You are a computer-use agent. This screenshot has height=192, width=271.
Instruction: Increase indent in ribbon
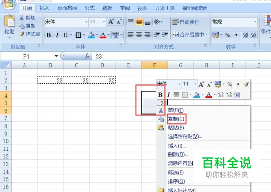coord(165,35)
